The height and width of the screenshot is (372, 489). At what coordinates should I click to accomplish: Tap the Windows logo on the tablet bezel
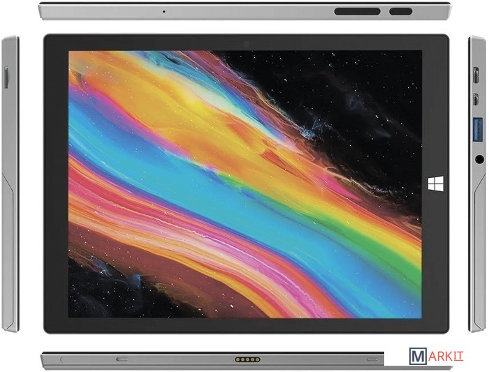[435, 183]
